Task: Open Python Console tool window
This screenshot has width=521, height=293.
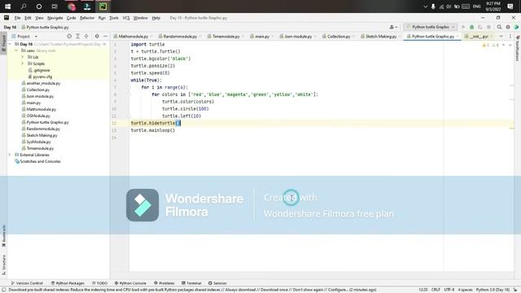Action: (x=130, y=283)
